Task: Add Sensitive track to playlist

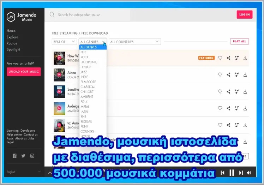Action: click(x=237, y=91)
